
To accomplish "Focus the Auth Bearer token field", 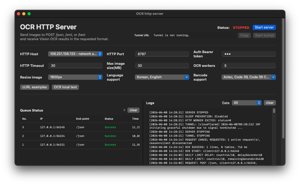I will pyautogui.click(x=248, y=54).
